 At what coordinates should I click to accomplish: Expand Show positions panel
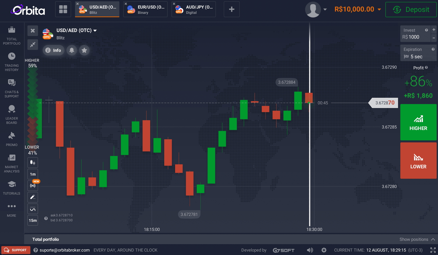pos(417,239)
